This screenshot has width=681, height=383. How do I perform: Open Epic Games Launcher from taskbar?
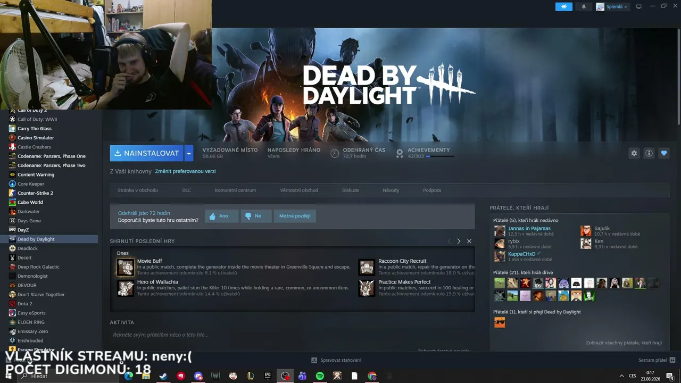(268, 376)
